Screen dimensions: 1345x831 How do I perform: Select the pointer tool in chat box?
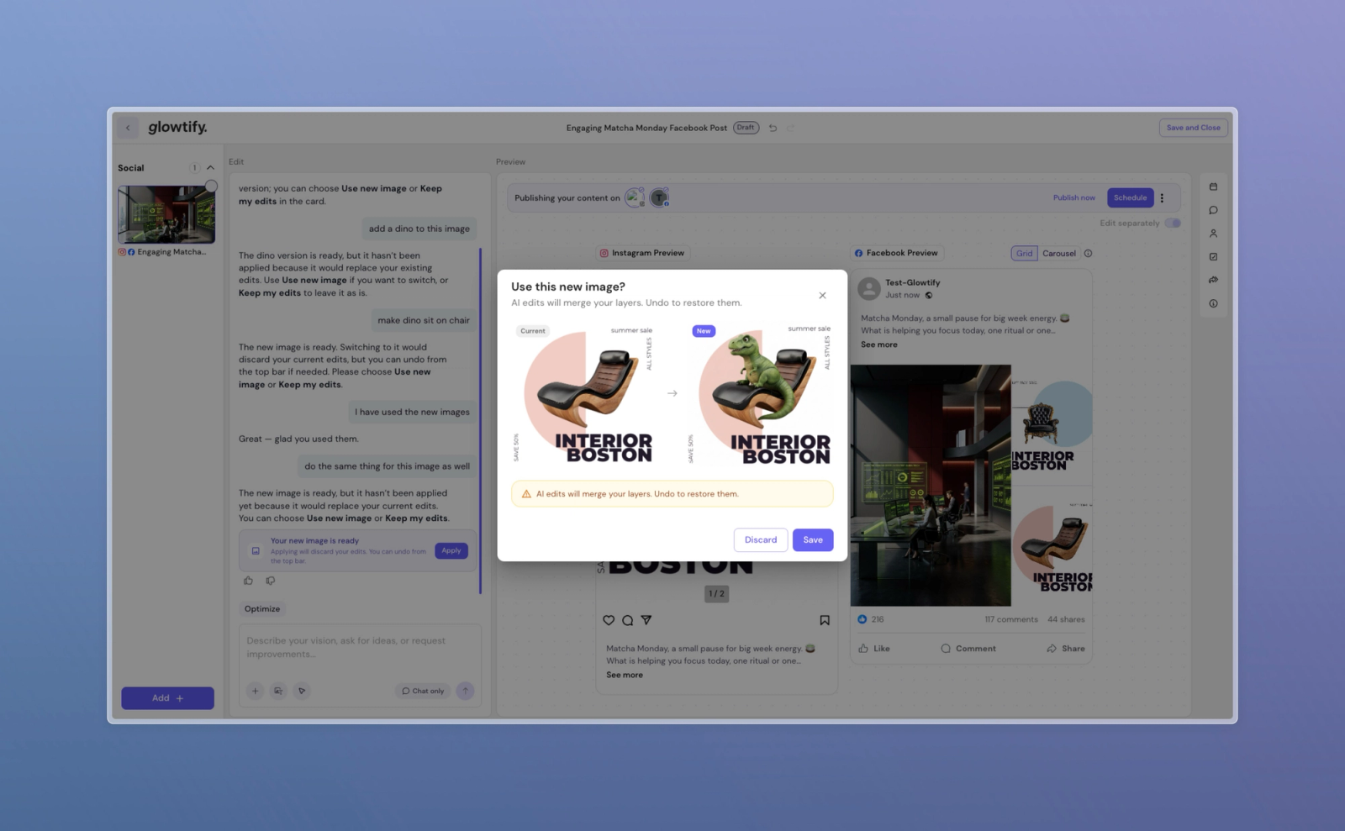click(x=302, y=691)
